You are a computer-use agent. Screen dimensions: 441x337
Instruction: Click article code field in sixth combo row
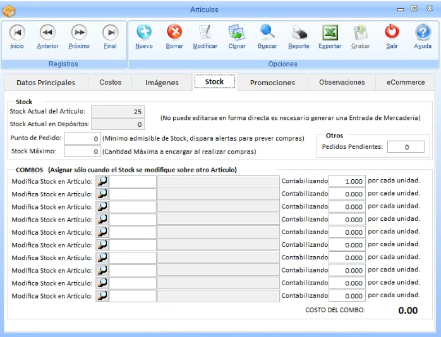(x=133, y=245)
